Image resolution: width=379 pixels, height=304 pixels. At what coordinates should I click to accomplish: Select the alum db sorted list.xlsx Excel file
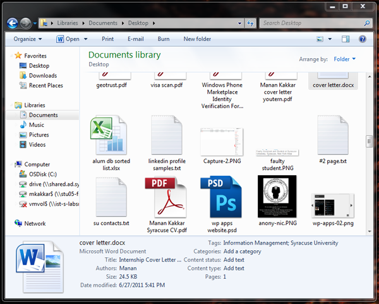pos(111,143)
